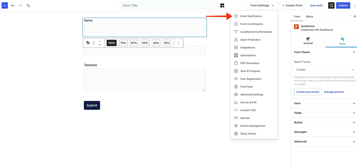Set field width to 50%
The image size is (357, 168).
[x=145, y=43]
